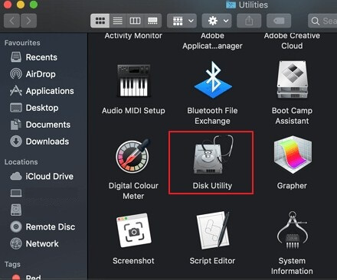
Task: Switch to column view in toolbar
Action: click(135, 21)
